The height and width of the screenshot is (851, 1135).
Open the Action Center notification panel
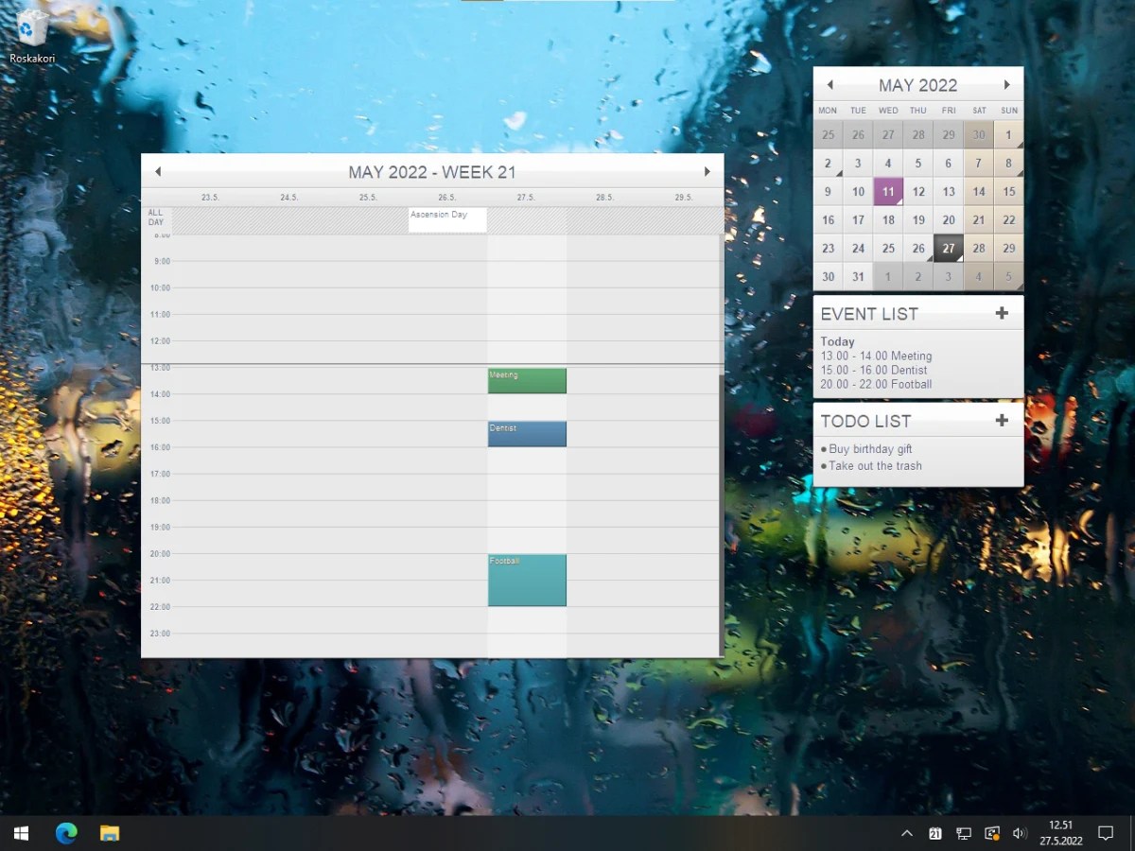click(x=1107, y=833)
